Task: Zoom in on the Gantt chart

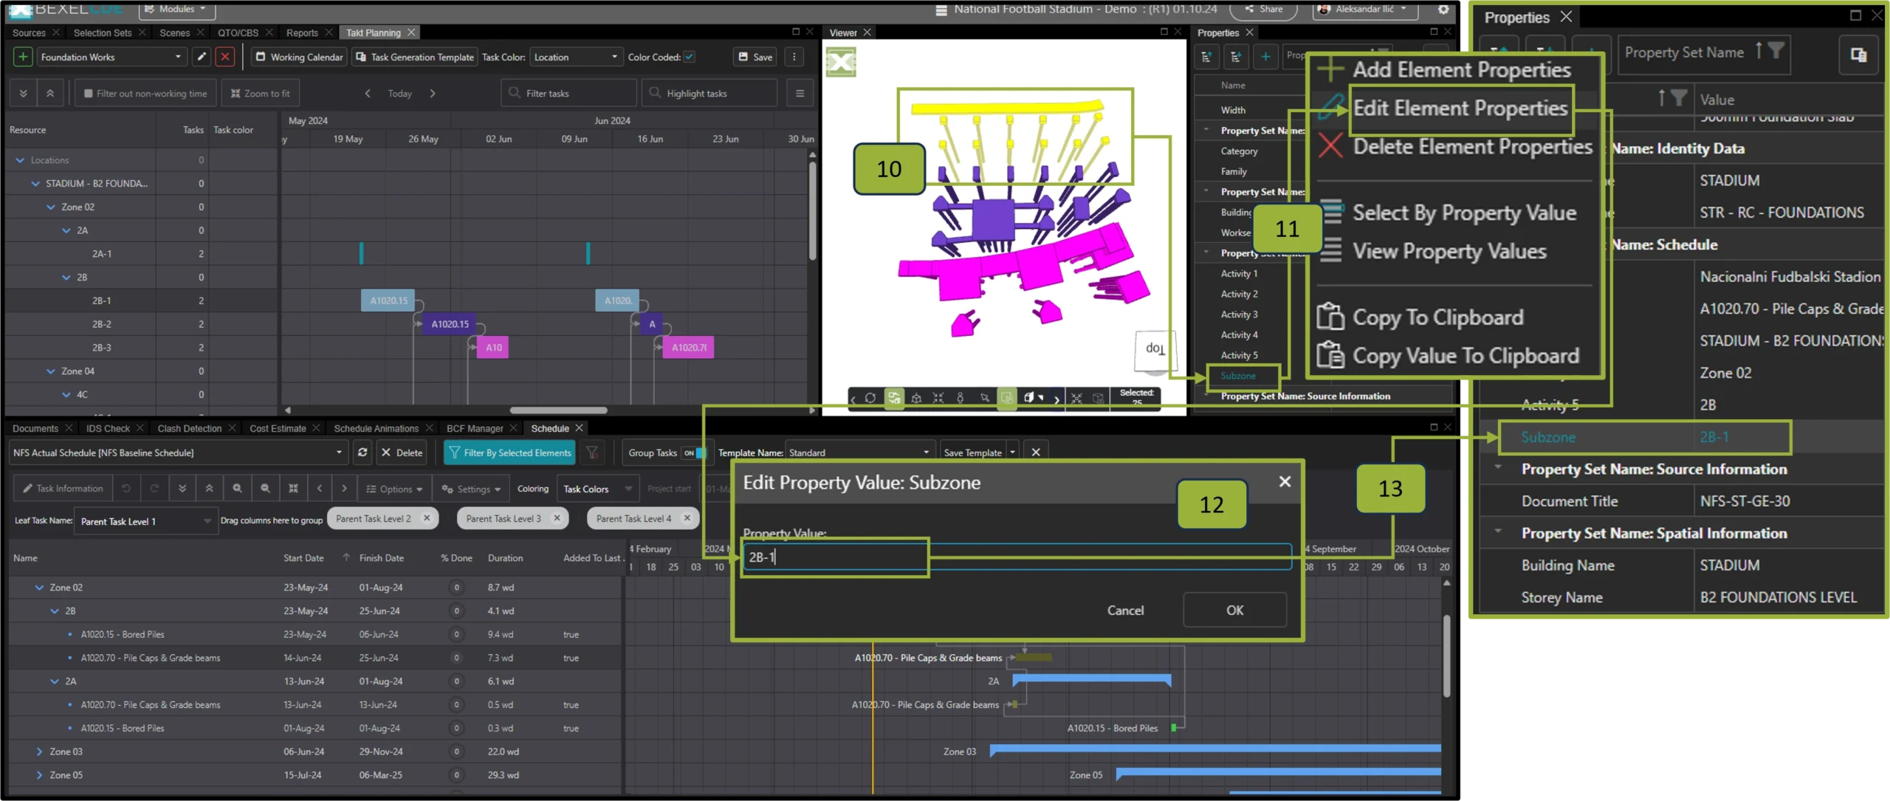Action: (x=237, y=489)
